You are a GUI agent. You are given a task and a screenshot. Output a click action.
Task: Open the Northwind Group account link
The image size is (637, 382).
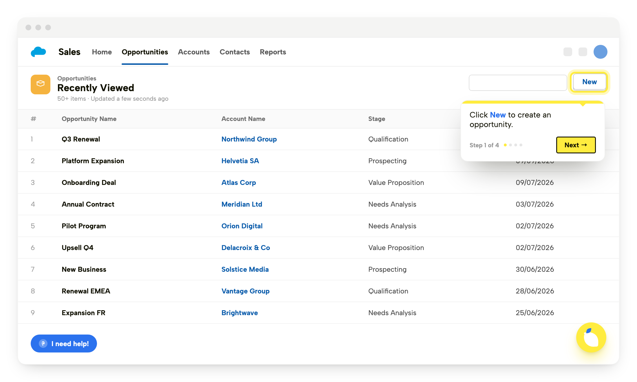[249, 139]
